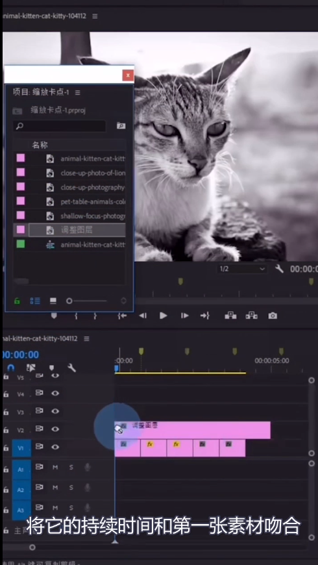Click the Extract button in program monitor
The width and height of the screenshot is (318, 565).
click(x=251, y=316)
